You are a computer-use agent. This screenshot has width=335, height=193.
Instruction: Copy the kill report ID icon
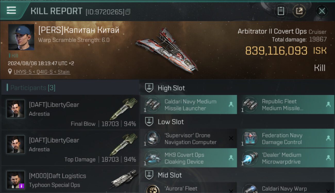(128, 12)
